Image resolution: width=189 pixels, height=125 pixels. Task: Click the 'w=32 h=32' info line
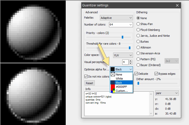pos(91,93)
